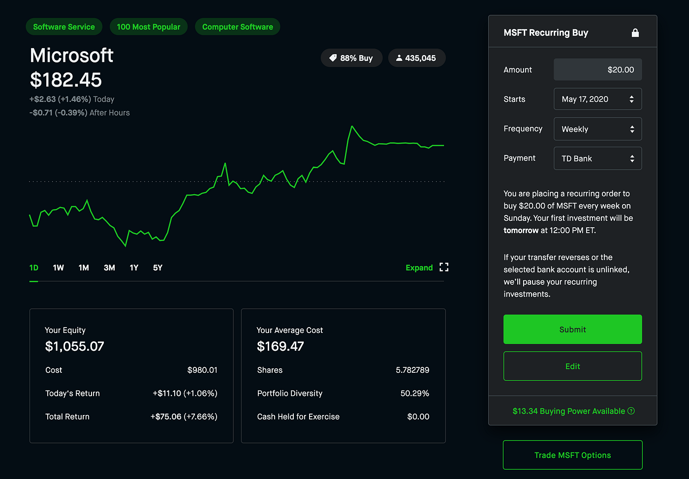689x479 pixels.
Task: Click the After Hours change -$0.71 text
Action: [x=80, y=113]
